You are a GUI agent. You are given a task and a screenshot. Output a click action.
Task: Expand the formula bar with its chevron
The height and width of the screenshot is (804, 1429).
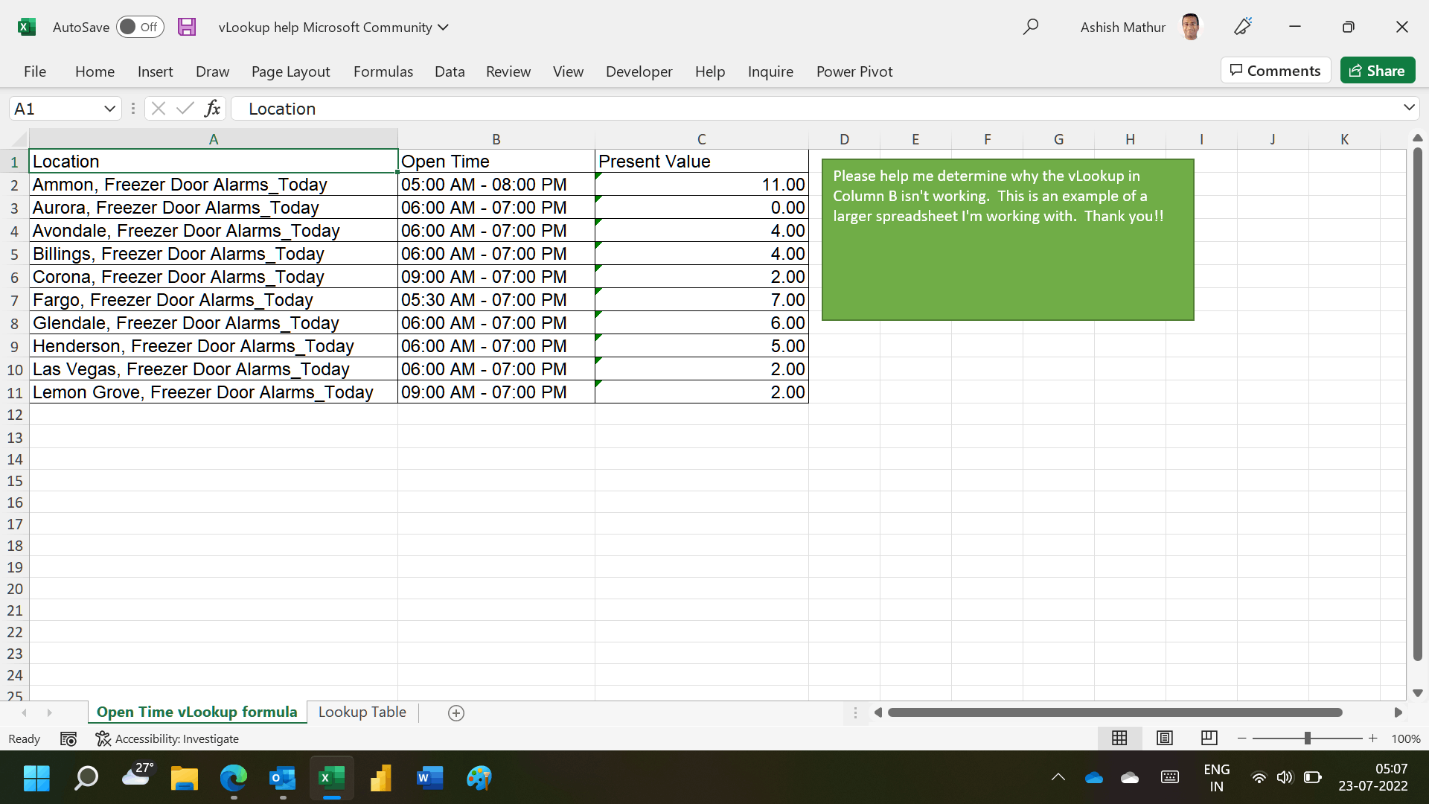pos(1409,108)
